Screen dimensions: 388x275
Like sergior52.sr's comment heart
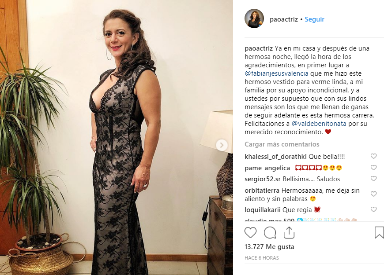373,178
